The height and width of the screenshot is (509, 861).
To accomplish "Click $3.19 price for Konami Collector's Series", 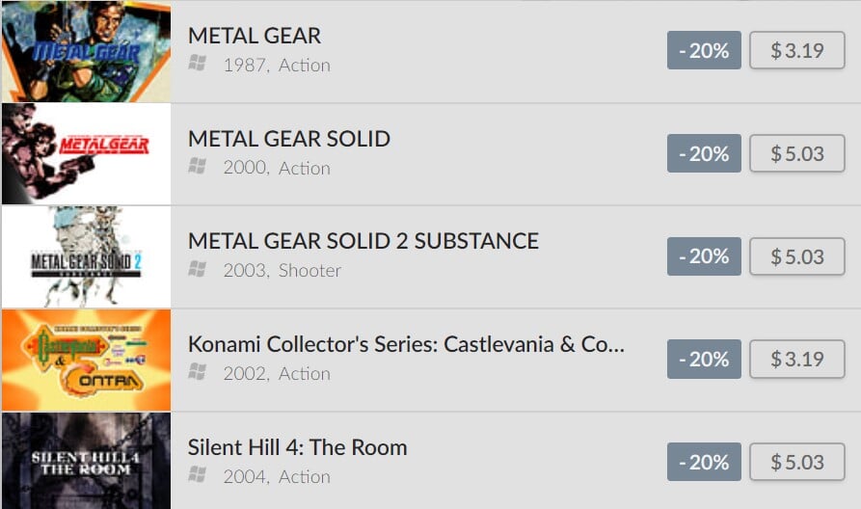I will pyautogui.click(x=796, y=360).
